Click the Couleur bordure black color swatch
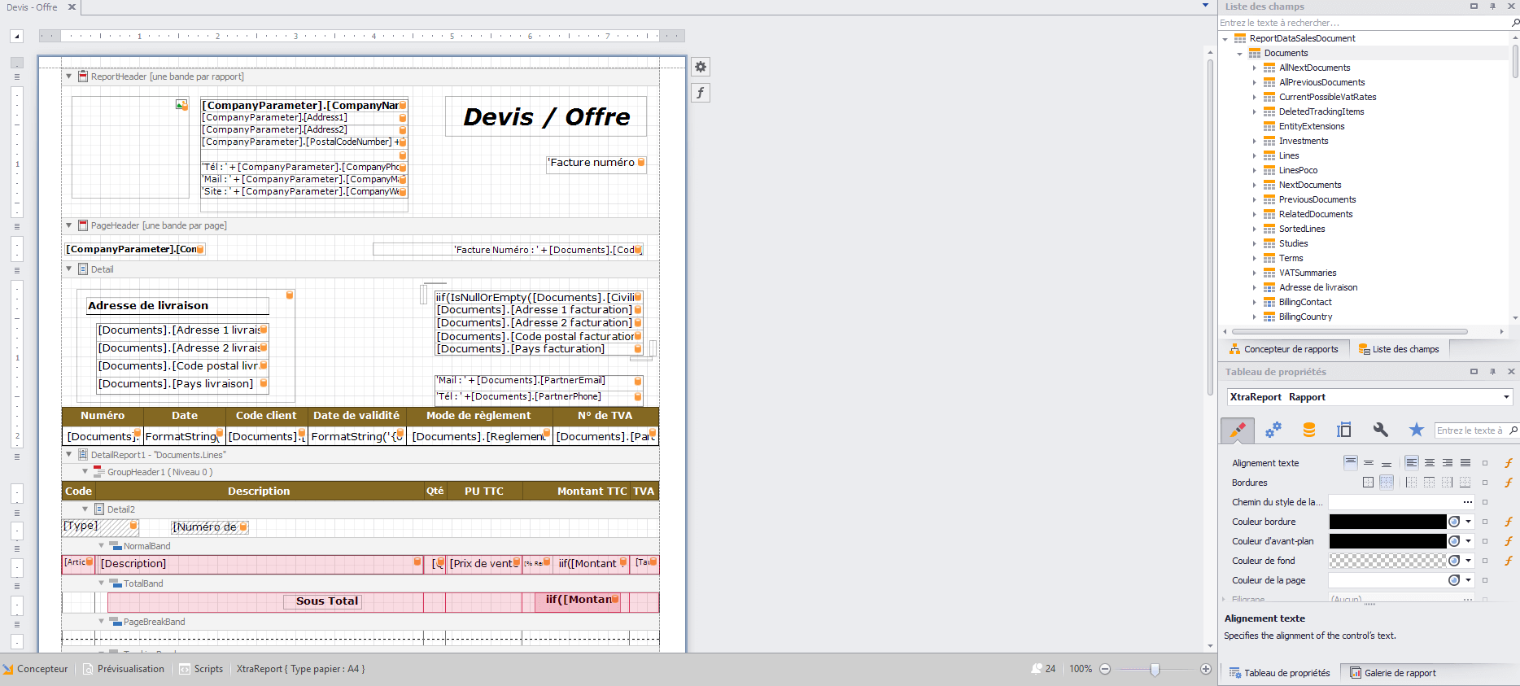Viewport: 1520px width, 686px height. click(x=1387, y=522)
